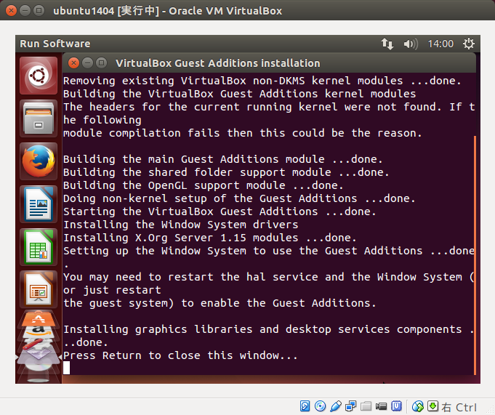Click the 'Press Return to close this window...' line

coord(180,355)
